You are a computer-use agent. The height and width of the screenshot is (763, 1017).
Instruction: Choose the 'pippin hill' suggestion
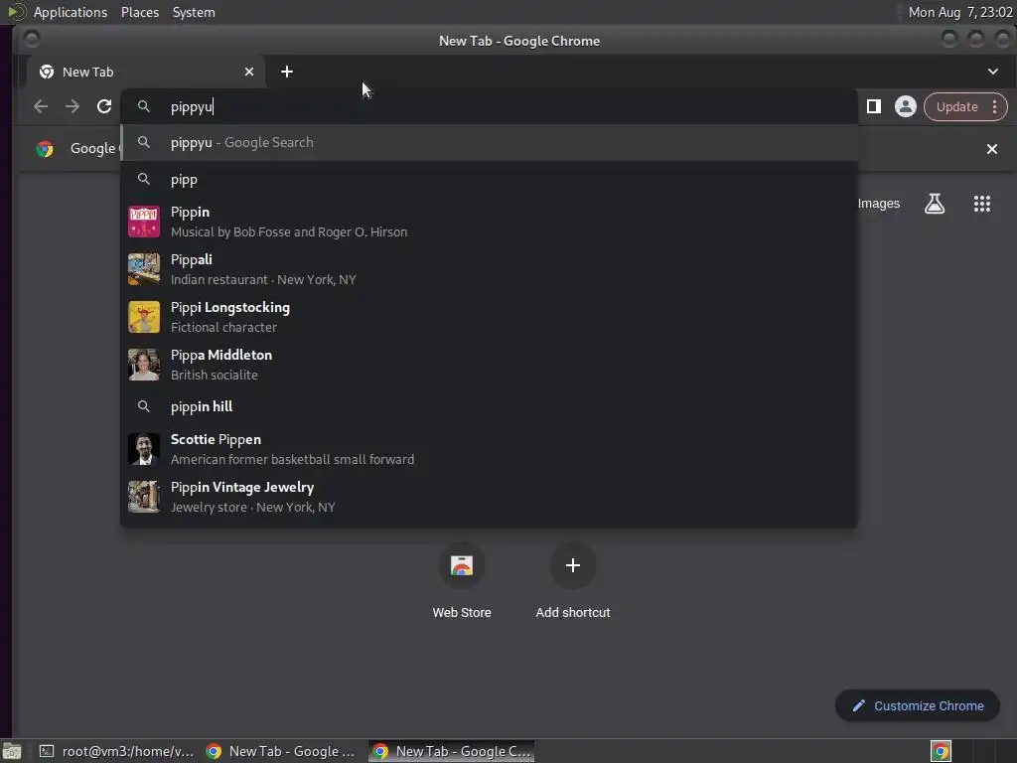coord(490,406)
